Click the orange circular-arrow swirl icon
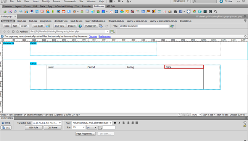This screenshot has width=248, height=141. 48,11
